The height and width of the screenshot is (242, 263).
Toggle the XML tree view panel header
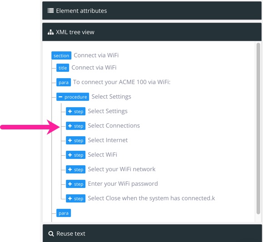point(152,32)
